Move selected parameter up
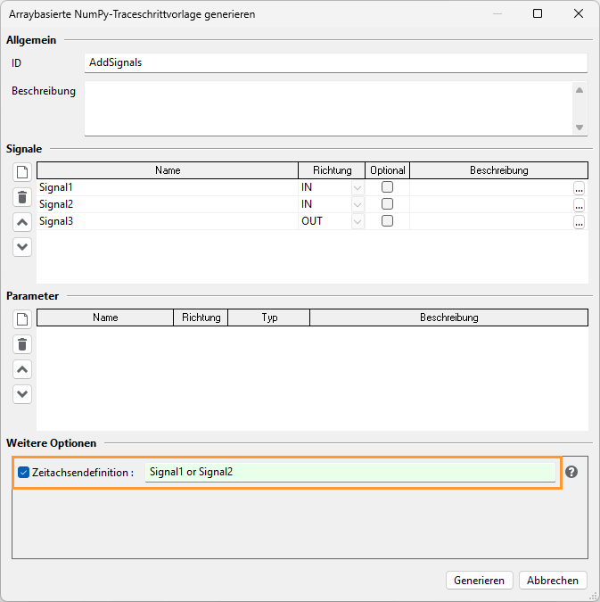600x602 pixels. click(22, 369)
